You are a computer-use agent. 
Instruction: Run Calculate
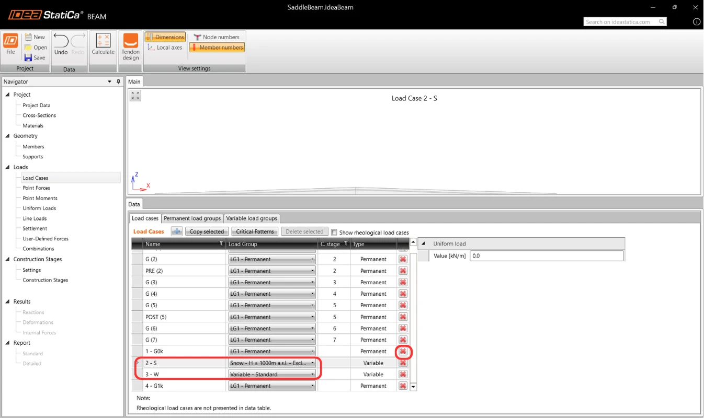click(103, 44)
